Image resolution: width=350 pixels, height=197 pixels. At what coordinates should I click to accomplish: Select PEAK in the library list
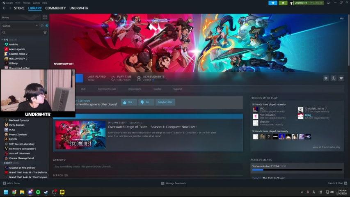12,130
